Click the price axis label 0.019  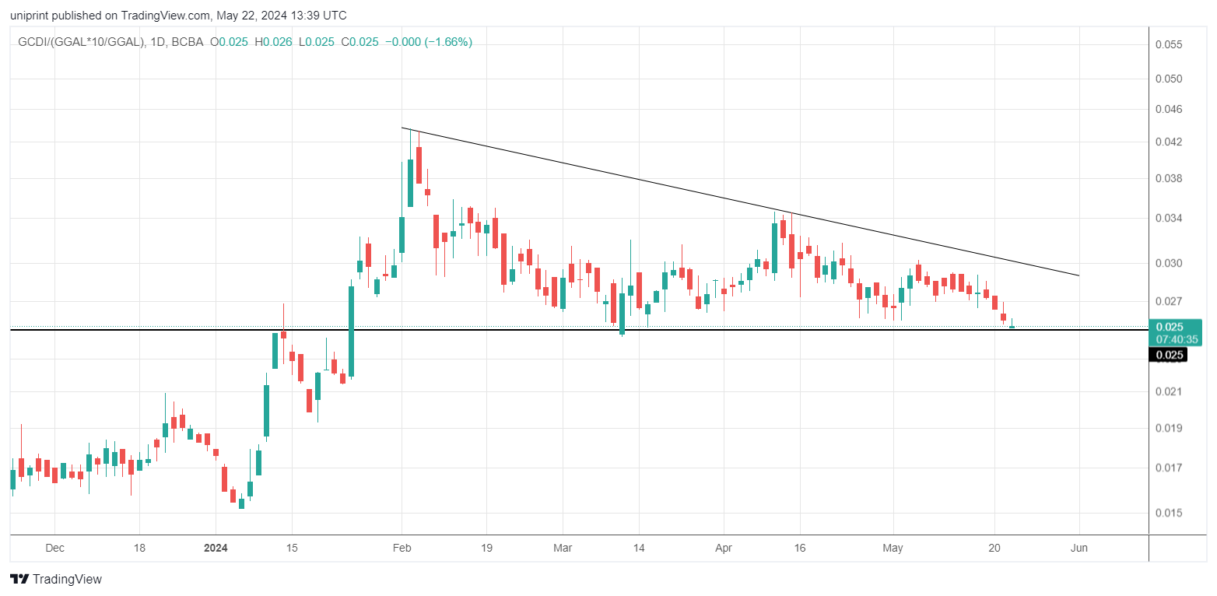point(1169,428)
